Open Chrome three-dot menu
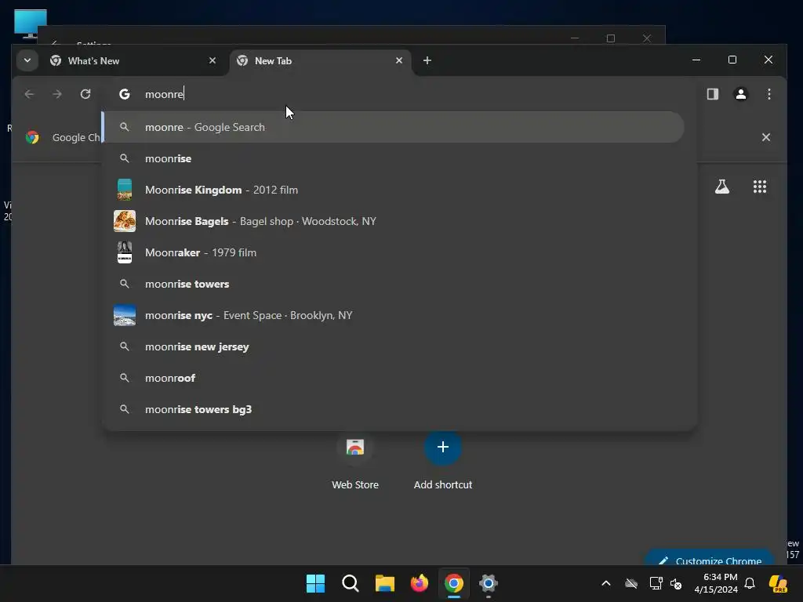 pyautogui.click(x=769, y=94)
